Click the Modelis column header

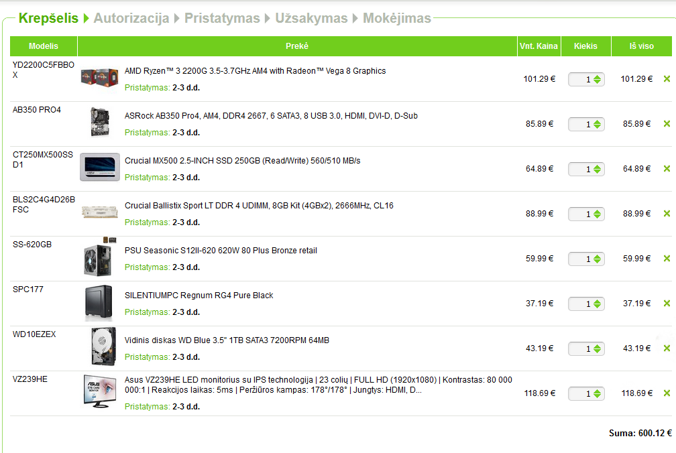click(x=44, y=46)
